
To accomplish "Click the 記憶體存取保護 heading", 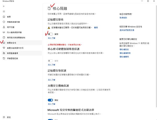I will tap(57, 71).
